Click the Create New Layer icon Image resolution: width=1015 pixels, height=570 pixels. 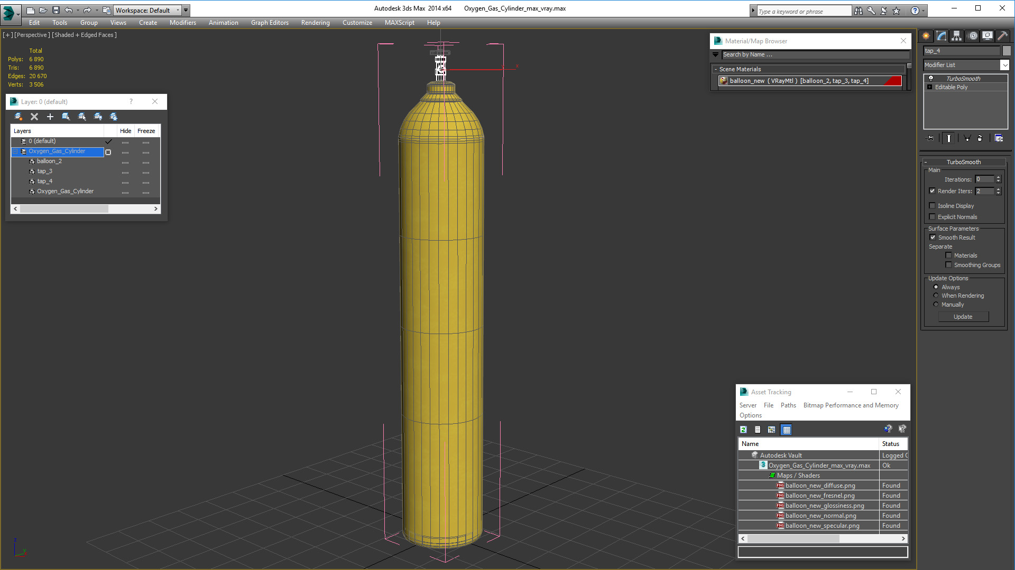tap(18, 117)
